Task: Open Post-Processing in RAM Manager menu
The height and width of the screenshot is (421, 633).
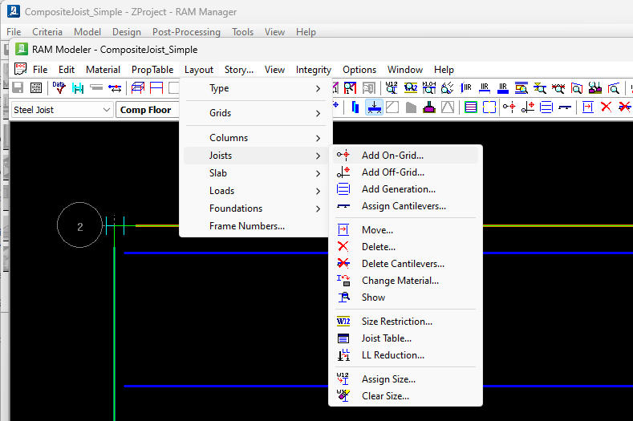Action: click(x=186, y=32)
